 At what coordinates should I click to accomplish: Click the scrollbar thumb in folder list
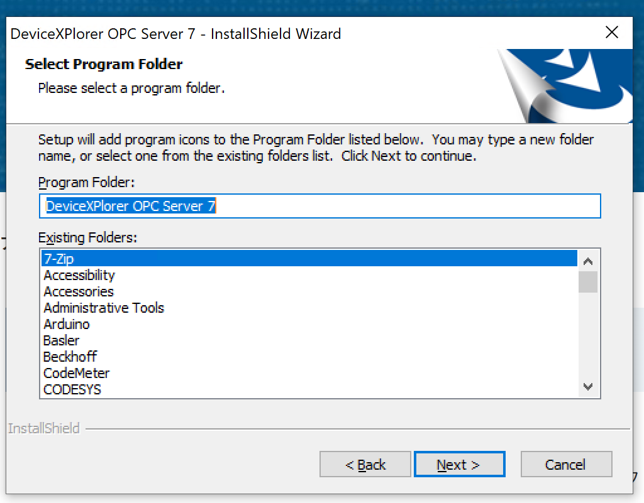click(588, 282)
